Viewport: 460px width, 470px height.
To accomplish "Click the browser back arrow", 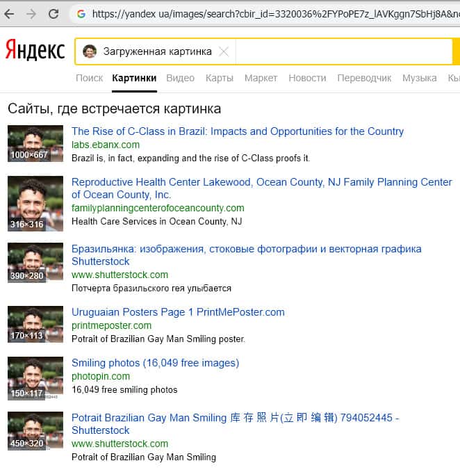I will 9,14.
